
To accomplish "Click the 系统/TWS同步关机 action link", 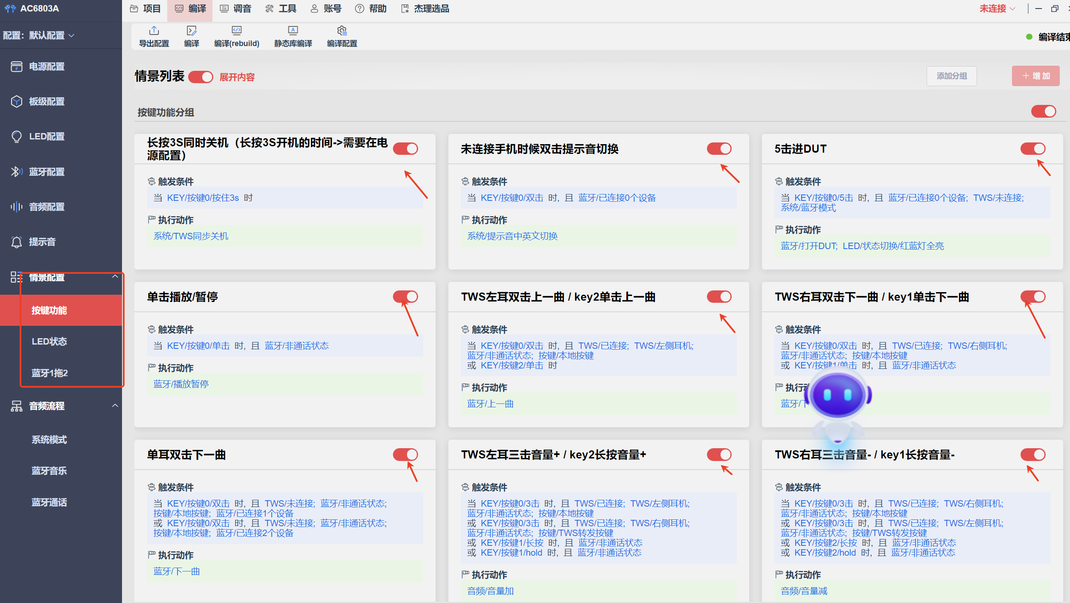I will point(191,236).
